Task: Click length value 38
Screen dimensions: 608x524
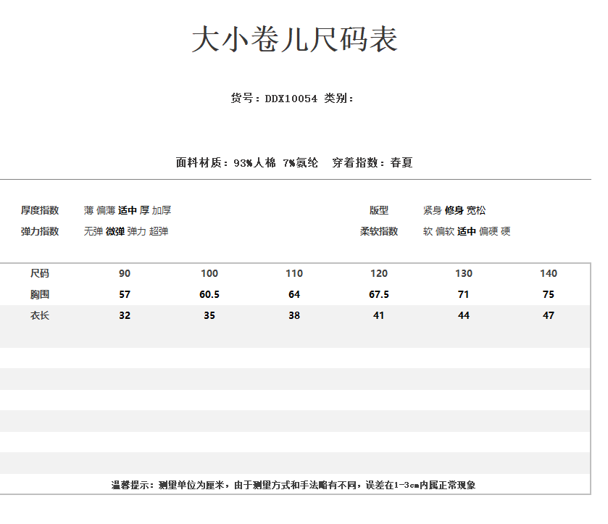Action: pyautogui.click(x=294, y=315)
